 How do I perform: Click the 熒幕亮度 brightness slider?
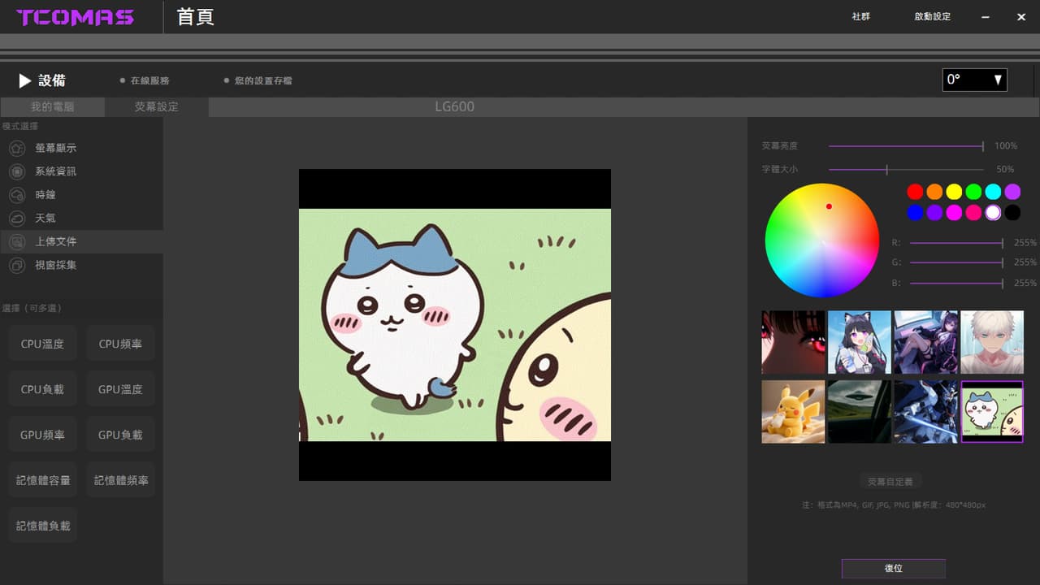[x=906, y=146]
